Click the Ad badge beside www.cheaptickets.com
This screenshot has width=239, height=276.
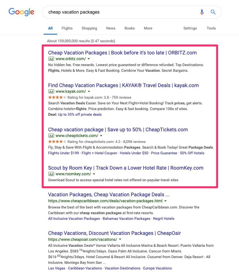click(x=51, y=136)
